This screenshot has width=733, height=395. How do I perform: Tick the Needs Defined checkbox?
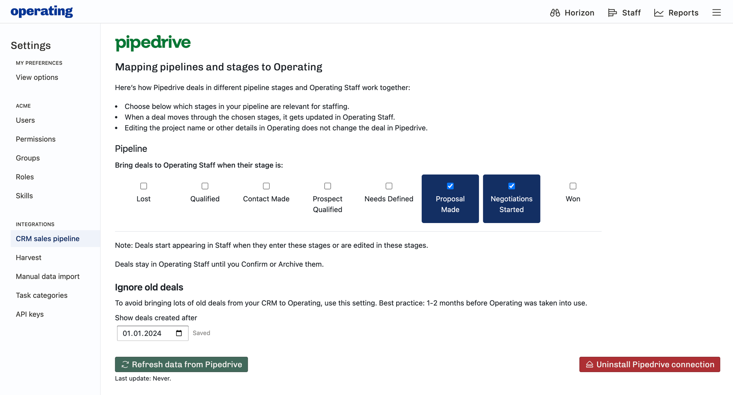tap(389, 186)
